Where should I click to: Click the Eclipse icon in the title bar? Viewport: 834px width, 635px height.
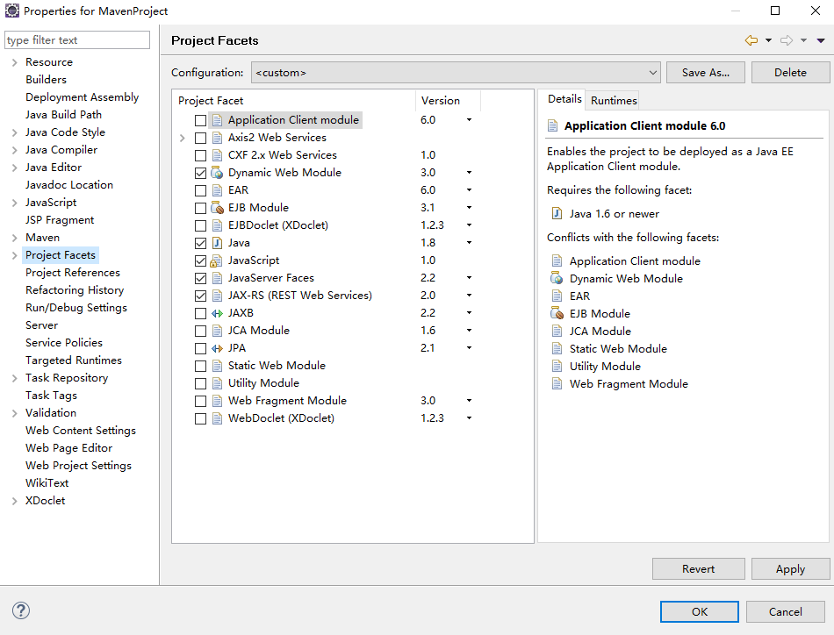point(12,11)
